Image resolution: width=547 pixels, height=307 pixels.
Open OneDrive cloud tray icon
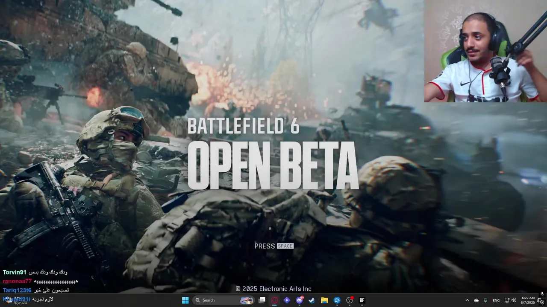pyautogui.click(x=476, y=300)
